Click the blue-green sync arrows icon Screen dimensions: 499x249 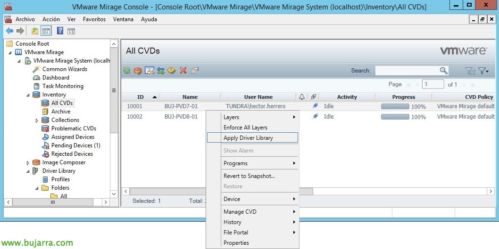click(x=161, y=71)
